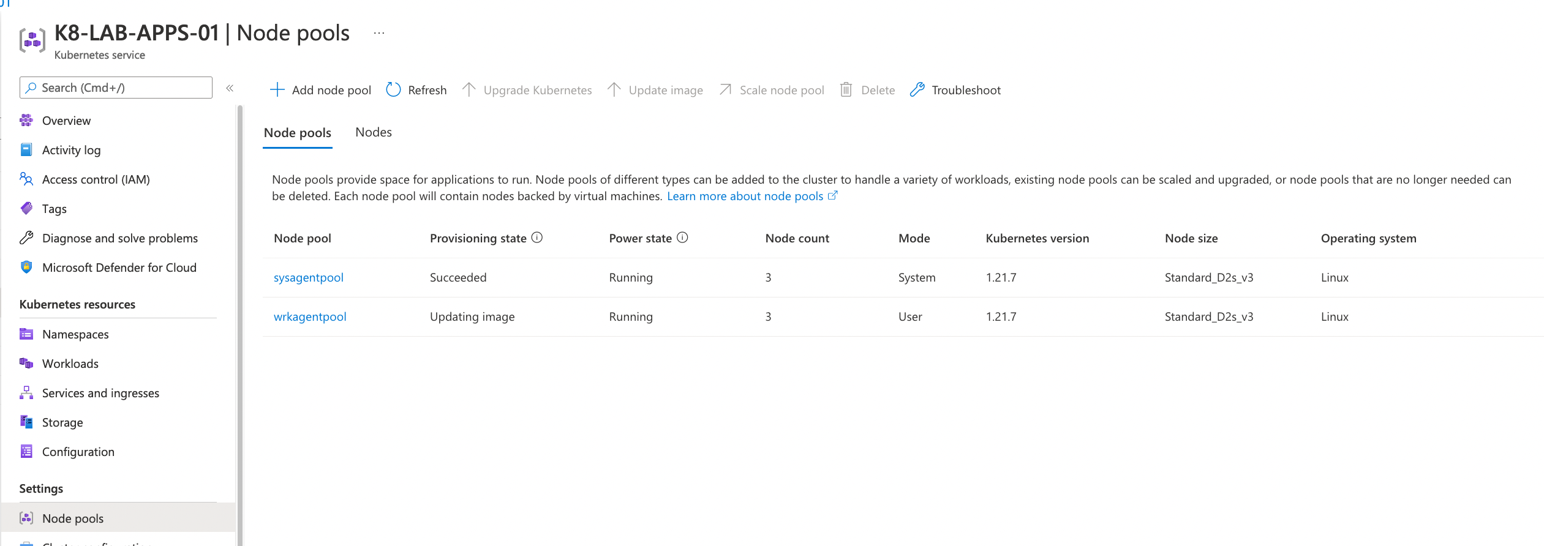Click the Provisioning state info icon

click(537, 237)
